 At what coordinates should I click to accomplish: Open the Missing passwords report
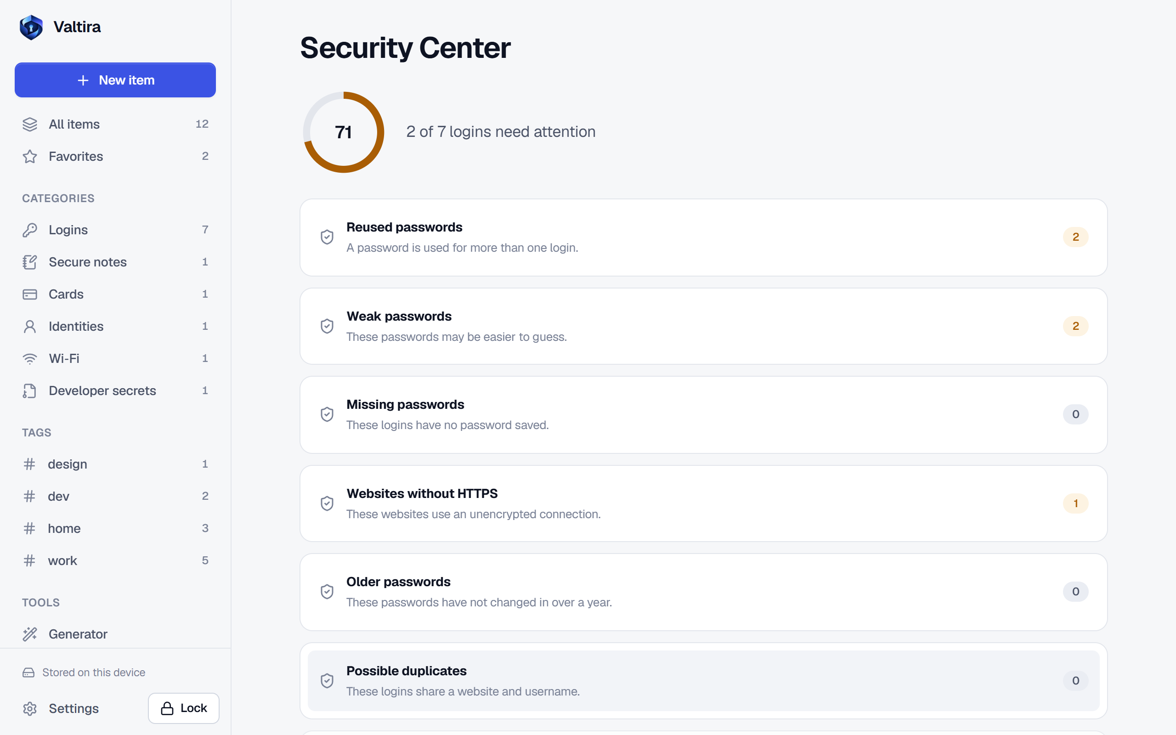pos(703,415)
